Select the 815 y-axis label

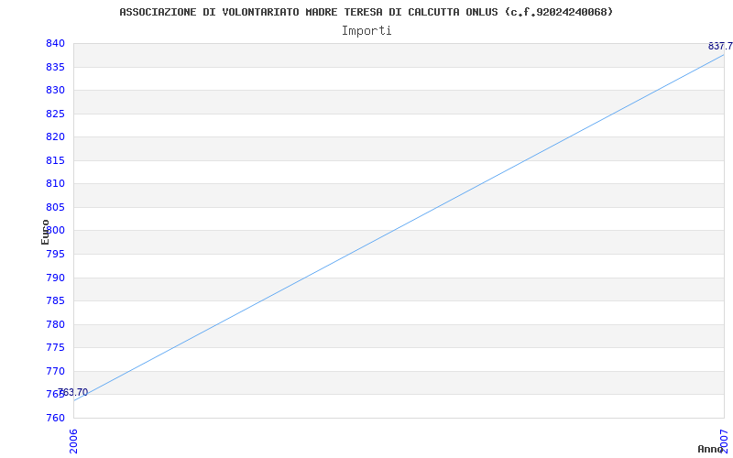pyautogui.click(x=55, y=160)
